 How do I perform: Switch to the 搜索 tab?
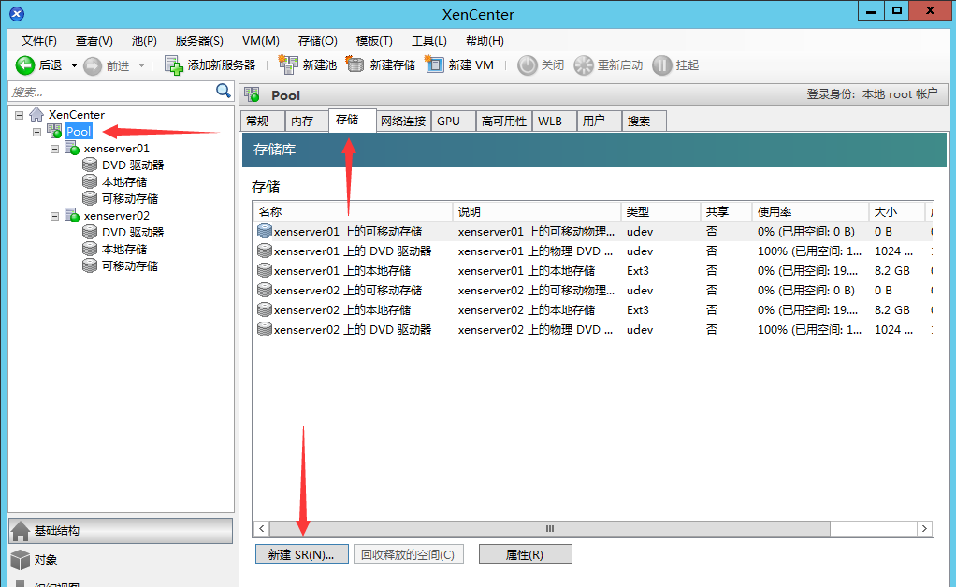pos(644,122)
